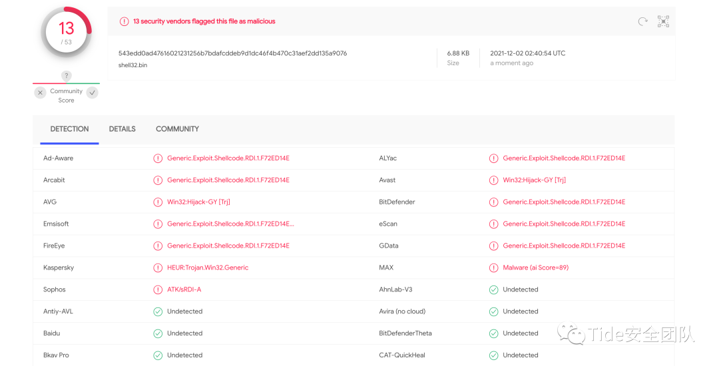The height and width of the screenshot is (366, 719).
Task: Click Sophos result ATK/sRDI-A
Action: (x=184, y=289)
